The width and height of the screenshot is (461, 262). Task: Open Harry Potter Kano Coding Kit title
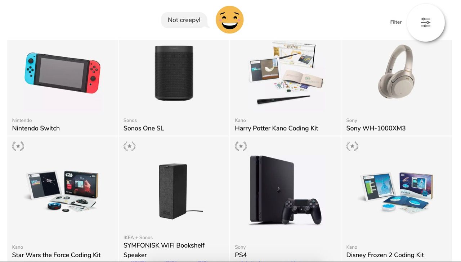coord(277,128)
